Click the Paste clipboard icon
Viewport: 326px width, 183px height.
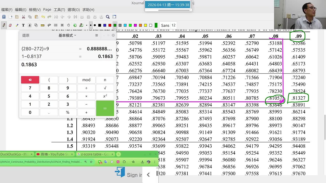click(x=36, y=17)
